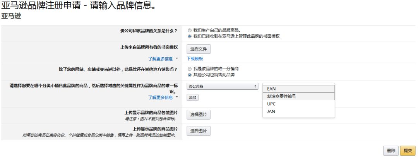Click the arrows on the 办公用品 select box

(255, 86)
